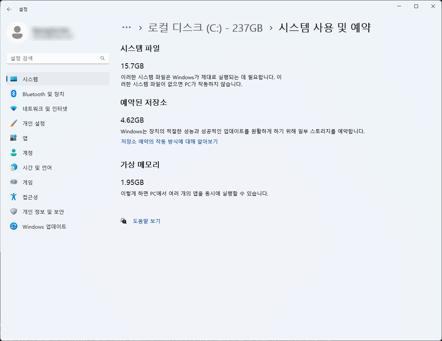Open Windows 업데이트 page
The height and width of the screenshot is (341, 442).
[58, 226]
